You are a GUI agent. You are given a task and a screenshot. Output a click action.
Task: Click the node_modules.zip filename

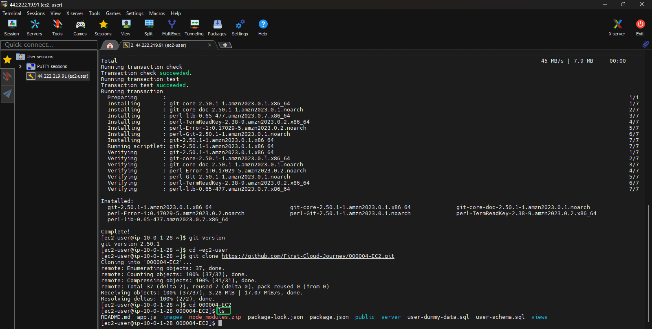click(215, 317)
